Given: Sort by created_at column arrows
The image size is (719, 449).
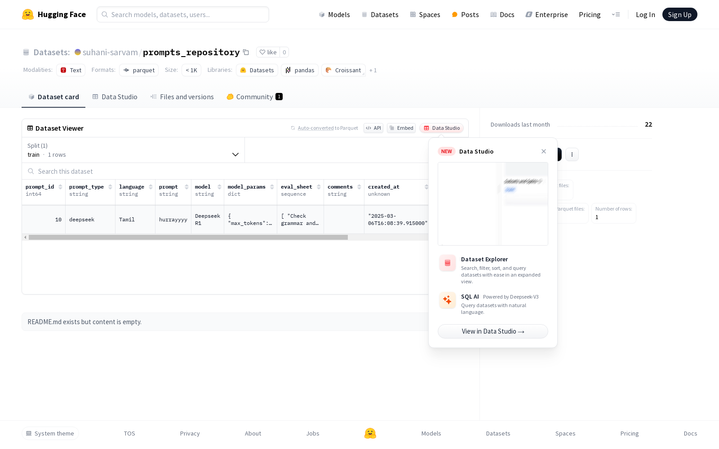Looking at the screenshot, I should 426,187.
